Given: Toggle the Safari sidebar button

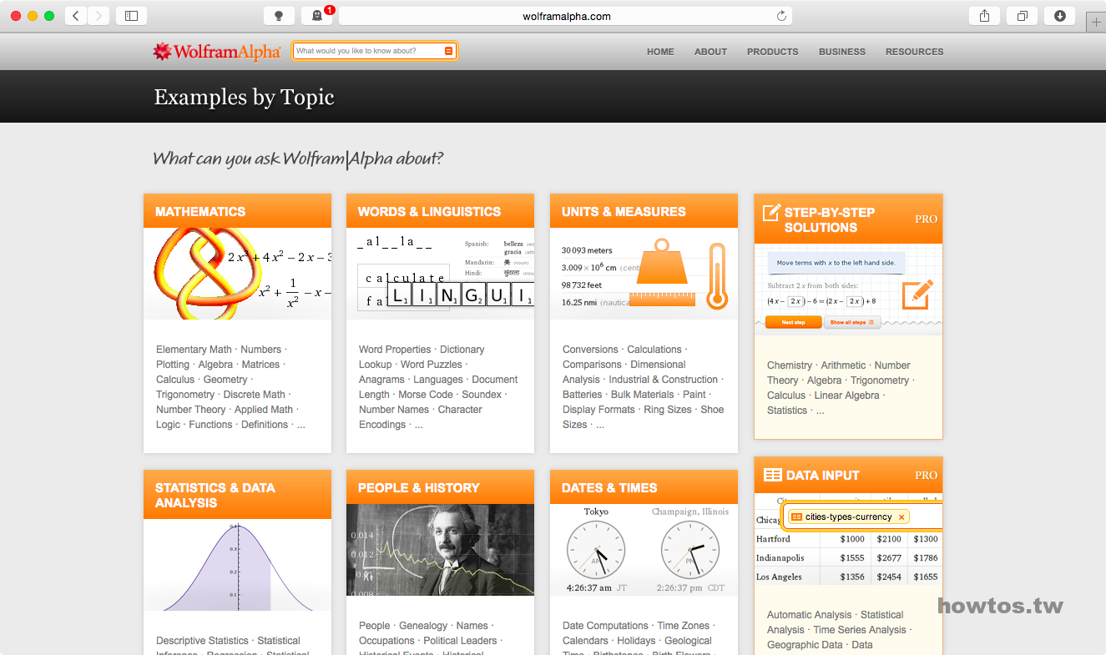Looking at the screenshot, I should pyautogui.click(x=131, y=15).
